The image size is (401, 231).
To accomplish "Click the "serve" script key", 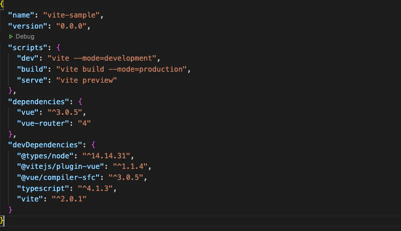I will tap(32, 80).
